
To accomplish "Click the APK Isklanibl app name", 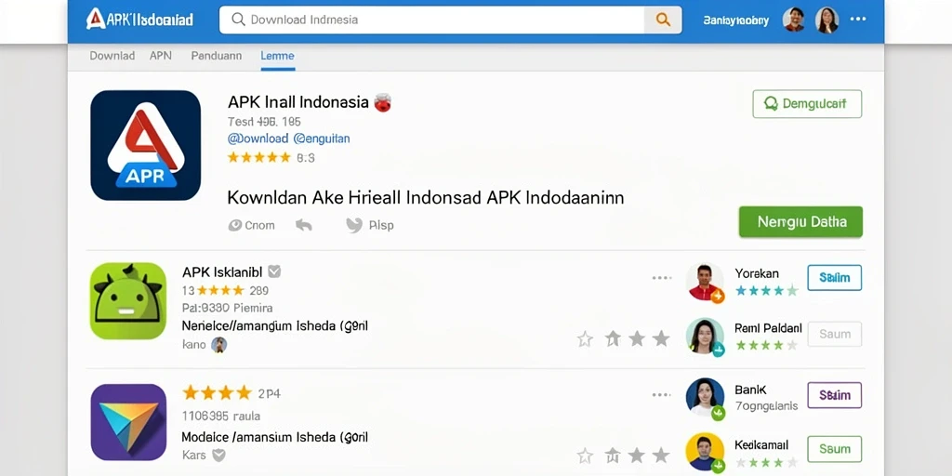I will 222,272.
